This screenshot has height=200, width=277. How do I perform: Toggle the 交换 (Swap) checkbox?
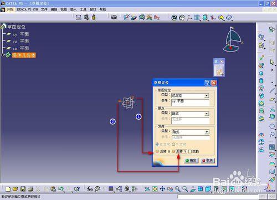(x=190, y=151)
